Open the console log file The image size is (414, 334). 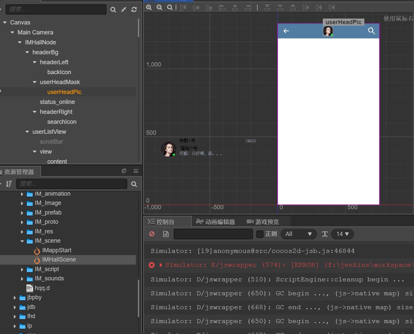click(x=166, y=234)
